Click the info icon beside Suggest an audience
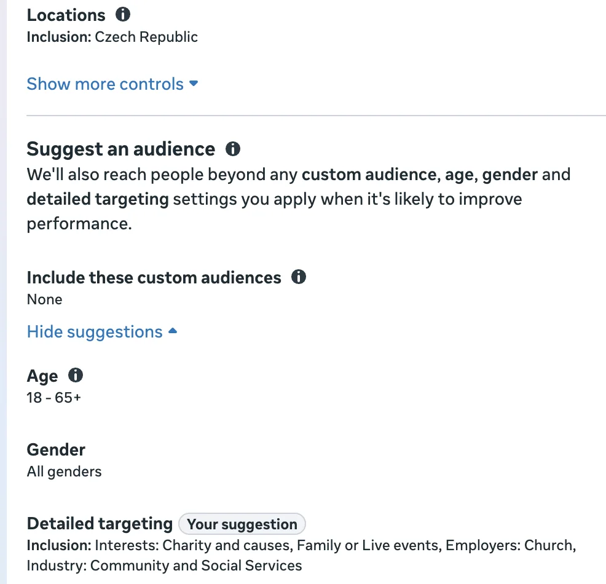The width and height of the screenshot is (606, 584). coord(233,149)
